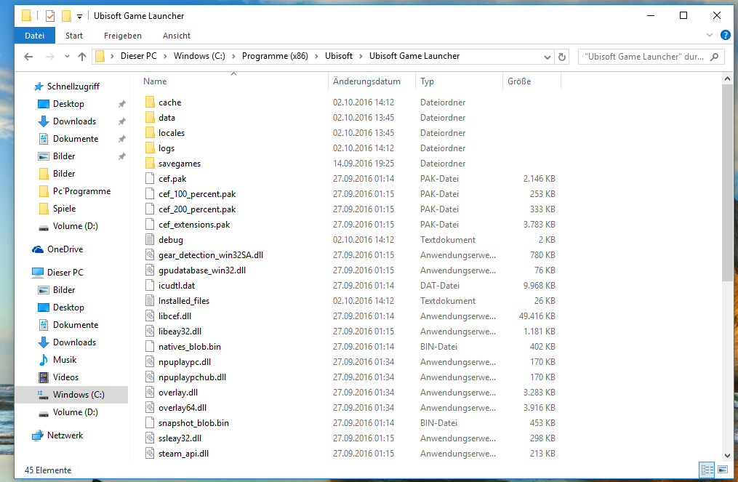Click the New Folder quick access icon
738x482 pixels.
66,16
